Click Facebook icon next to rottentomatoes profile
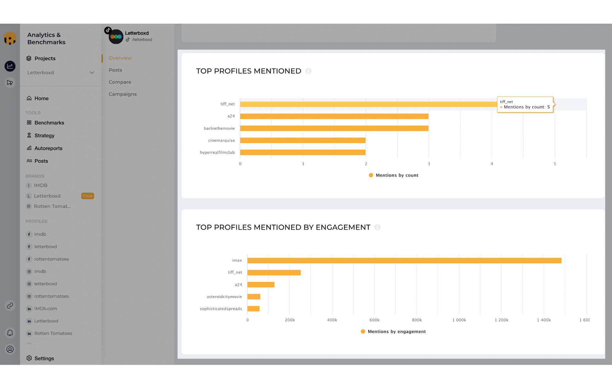The width and height of the screenshot is (612, 389). point(29,259)
